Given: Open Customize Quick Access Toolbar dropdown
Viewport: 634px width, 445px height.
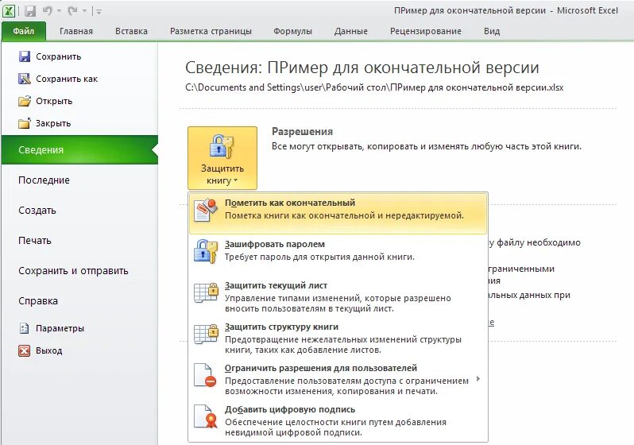Looking at the screenshot, I should tap(99, 12).
